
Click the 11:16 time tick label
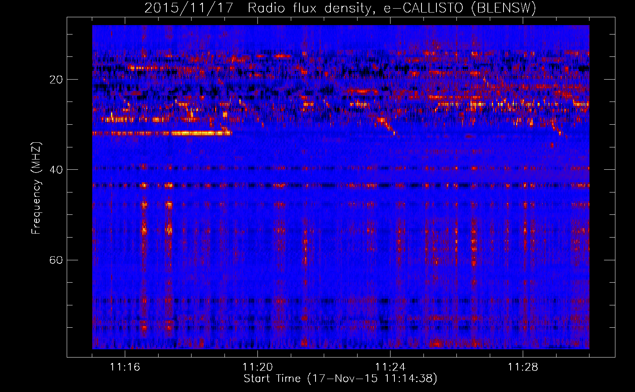(x=125, y=367)
